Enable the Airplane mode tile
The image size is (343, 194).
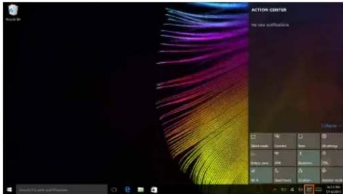331,175
